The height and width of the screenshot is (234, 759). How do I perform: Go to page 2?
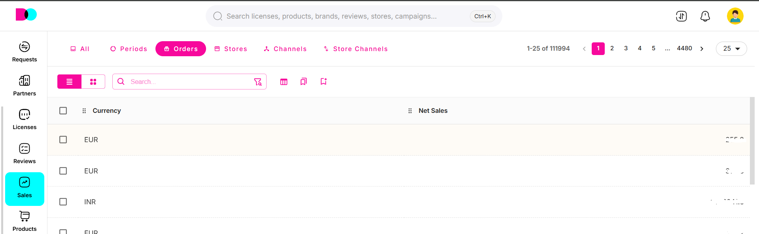point(612,48)
